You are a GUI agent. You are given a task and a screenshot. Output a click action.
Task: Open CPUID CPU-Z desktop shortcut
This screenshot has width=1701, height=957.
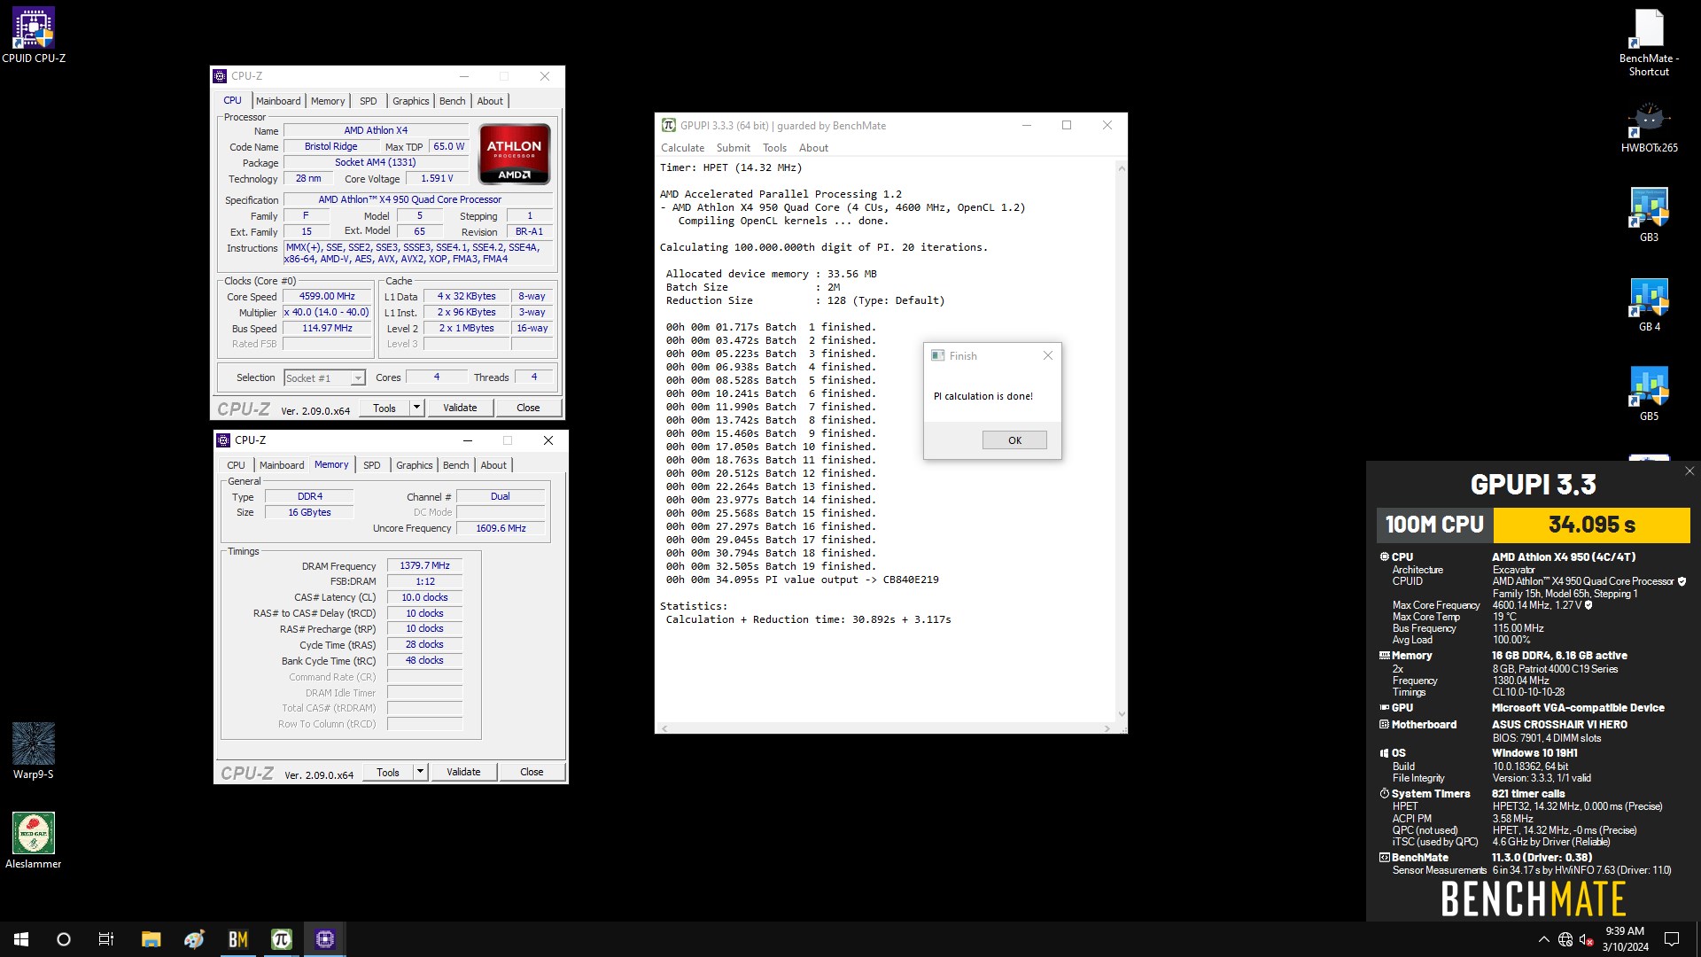pos(34,35)
